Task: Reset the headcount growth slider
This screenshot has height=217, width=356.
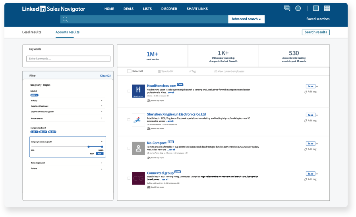Action: point(92,154)
